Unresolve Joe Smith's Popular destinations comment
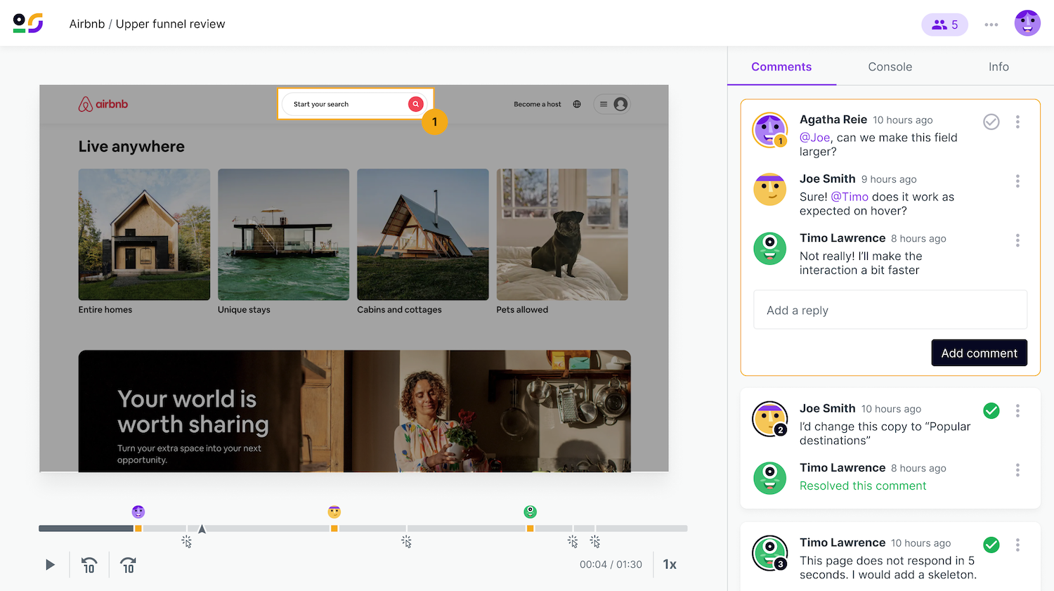 tap(991, 410)
